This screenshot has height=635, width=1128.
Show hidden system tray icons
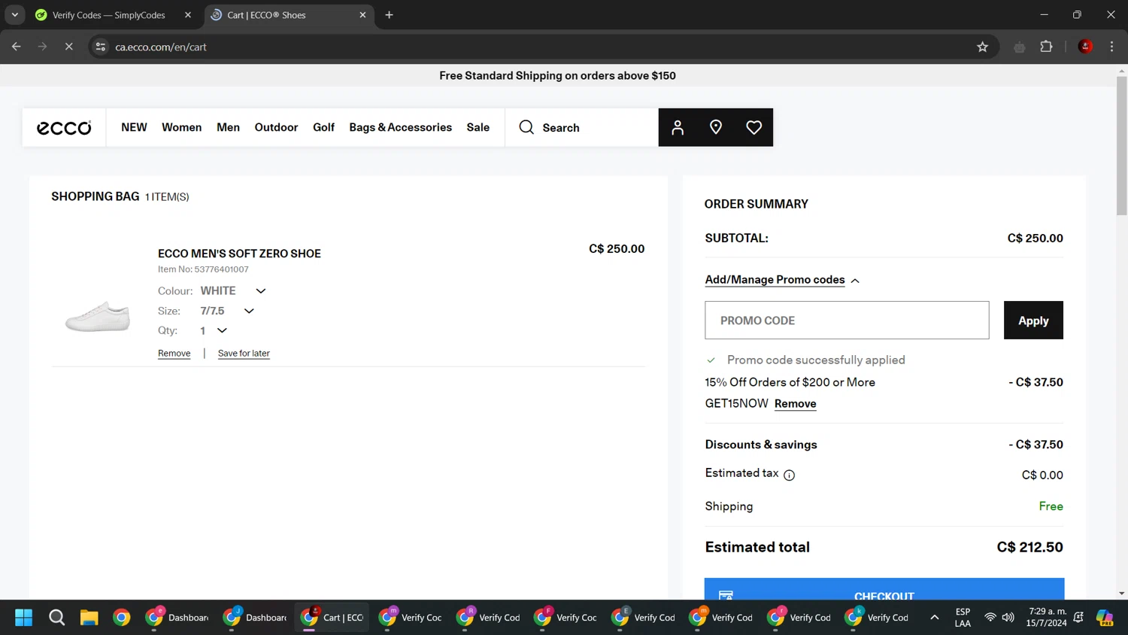click(934, 618)
